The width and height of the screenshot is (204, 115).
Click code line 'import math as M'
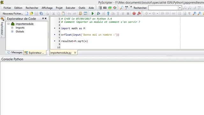73,28
